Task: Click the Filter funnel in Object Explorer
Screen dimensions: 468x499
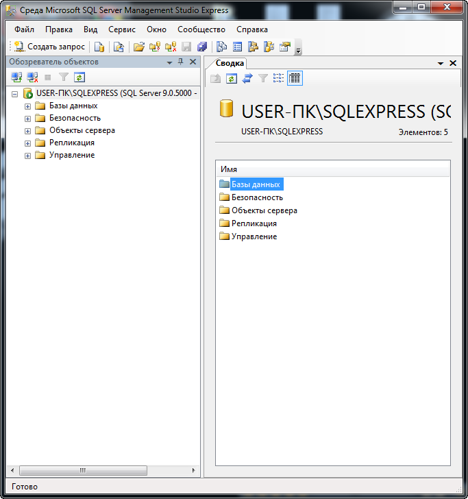Action: pyautogui.click(x=64, y=77)
